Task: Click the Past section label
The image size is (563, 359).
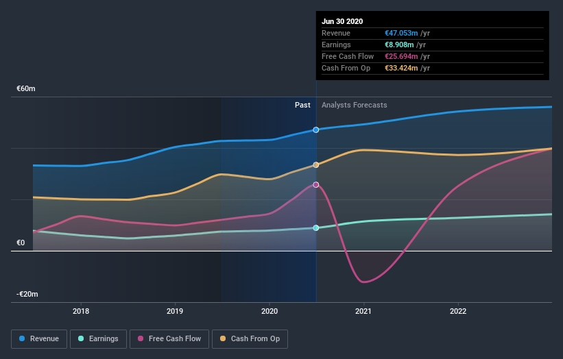Action: [302, 105]
